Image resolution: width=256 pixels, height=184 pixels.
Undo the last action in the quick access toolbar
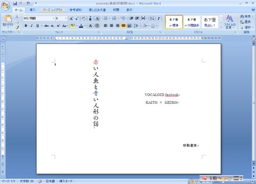(20, 3)
